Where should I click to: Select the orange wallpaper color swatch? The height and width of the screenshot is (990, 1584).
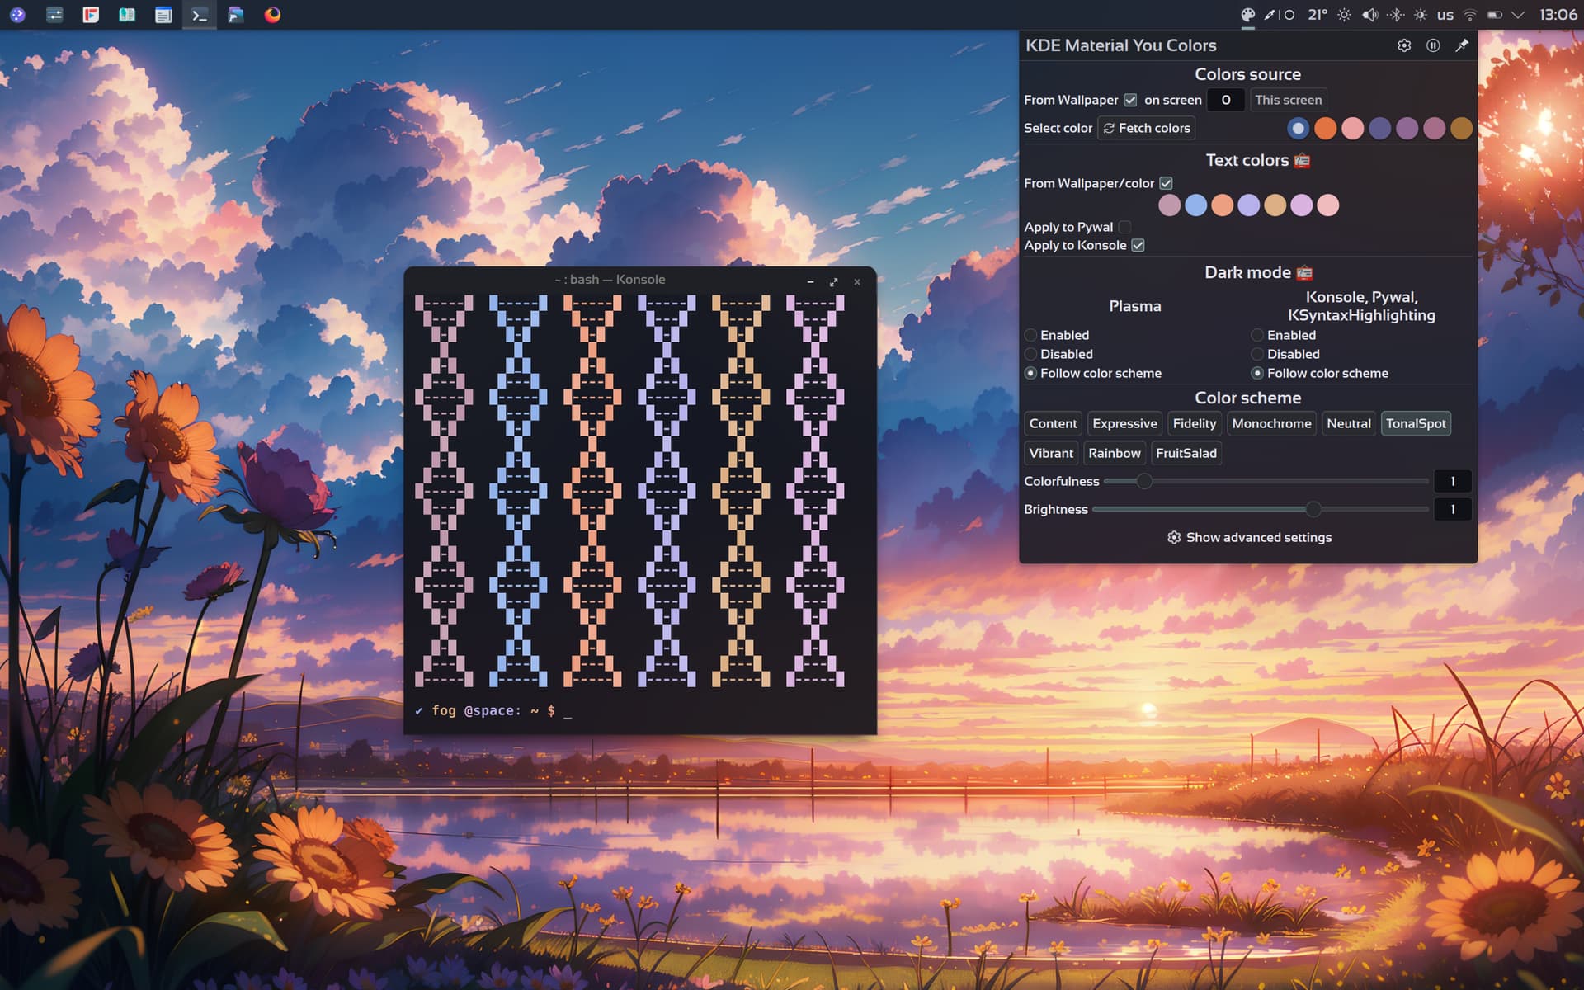tap(1325, 128)
